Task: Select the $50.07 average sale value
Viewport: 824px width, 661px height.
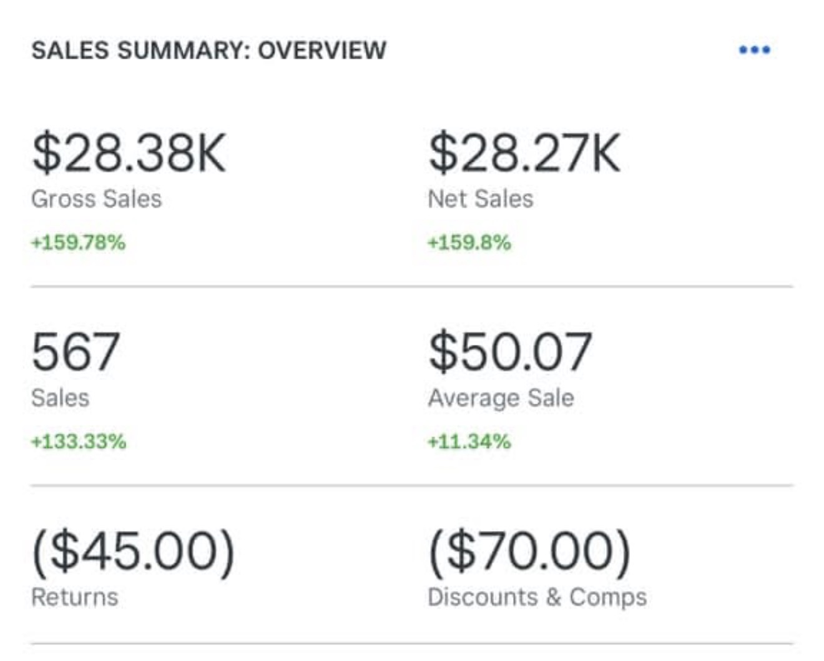Action: [x=510, y=351]
